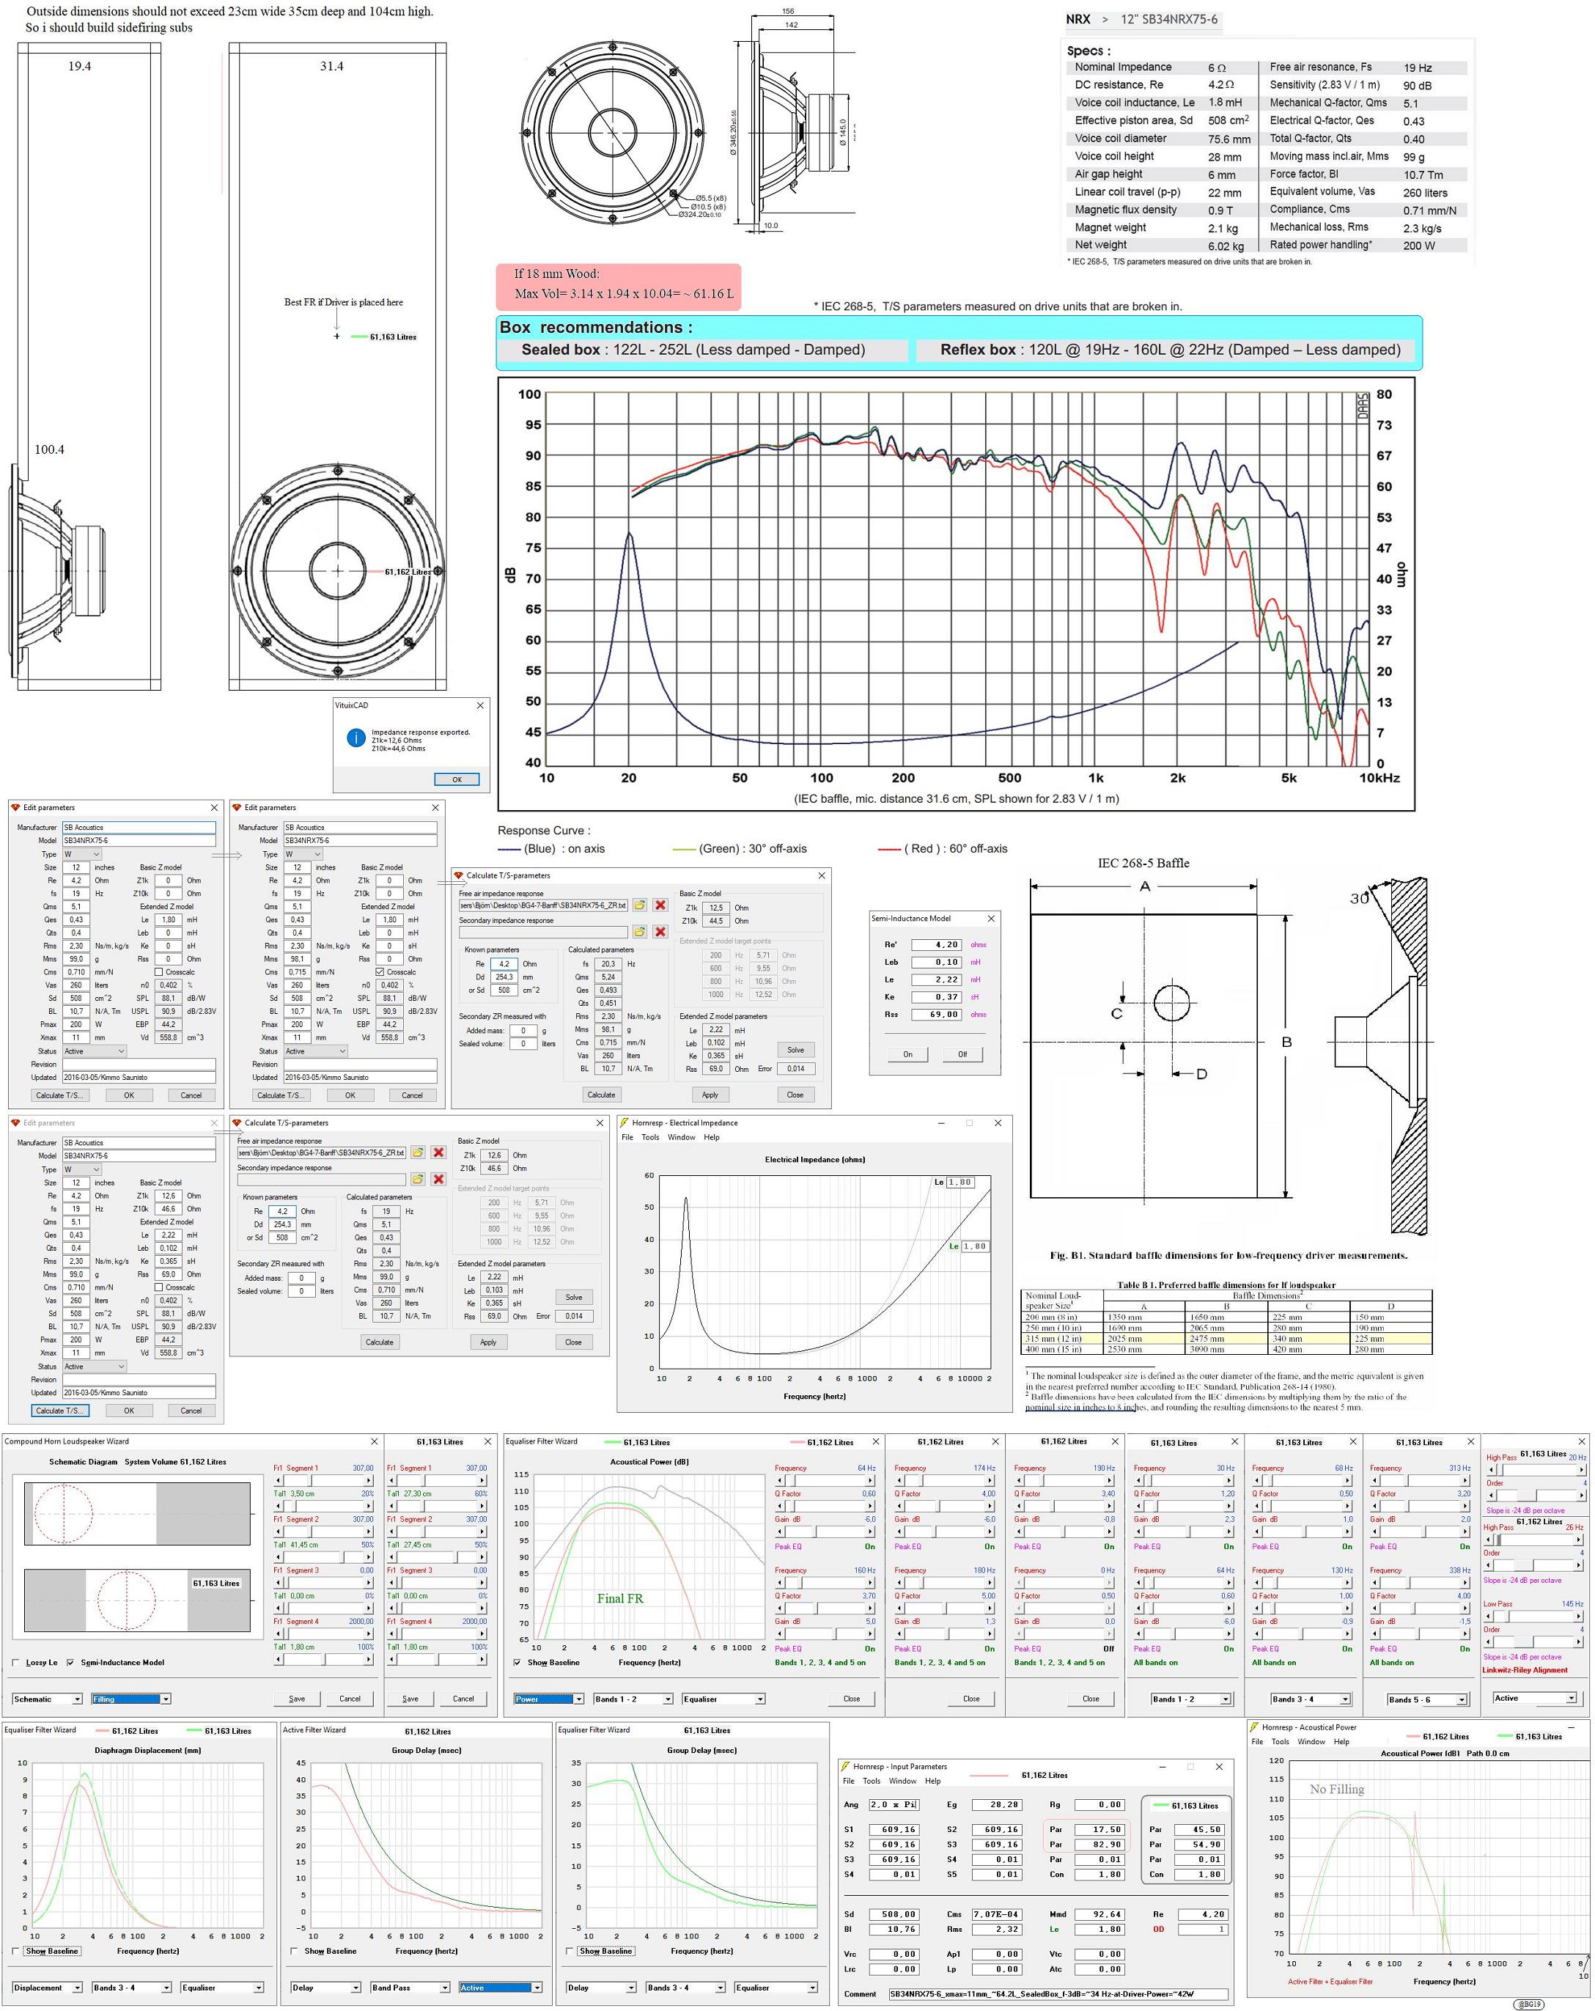Click right arrow of Tal1 3,50 cm slider
The height and width of the screenshot is (2011, 1595).
(369, 1507)
